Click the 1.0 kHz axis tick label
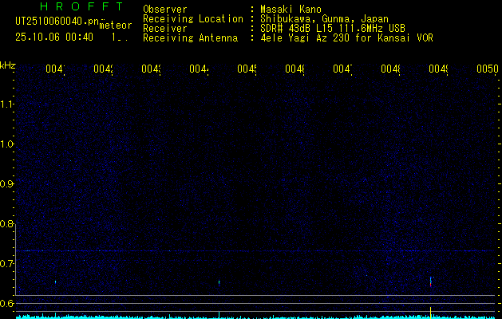502x319 pixels. click(x=6, y=144)
